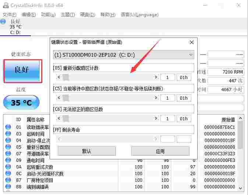248x195 pixels.
Task: Click the 原始值 column header
Action: point(228,120)
